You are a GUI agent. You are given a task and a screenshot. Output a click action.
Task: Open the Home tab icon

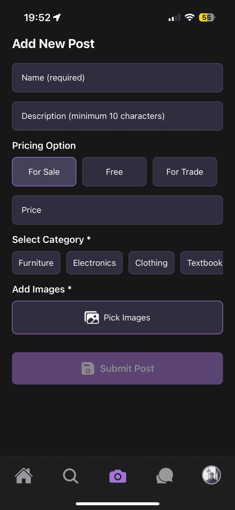[x=23, y=475]
